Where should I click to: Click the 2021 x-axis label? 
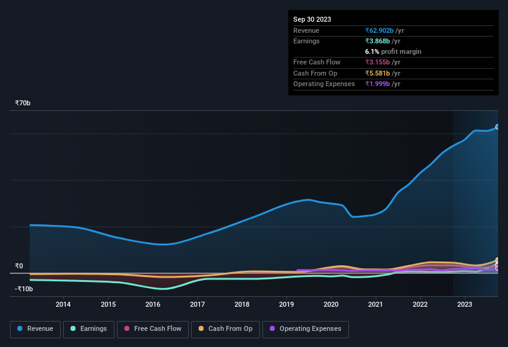pyautogui.click(x=376, y=304)
